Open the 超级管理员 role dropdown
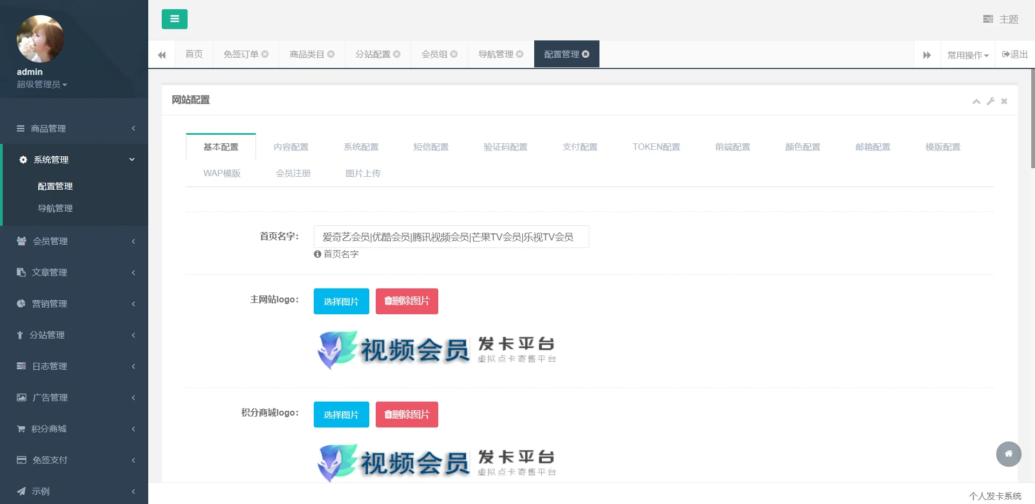This screenshot has width=1035, height=504. [42, 84]
